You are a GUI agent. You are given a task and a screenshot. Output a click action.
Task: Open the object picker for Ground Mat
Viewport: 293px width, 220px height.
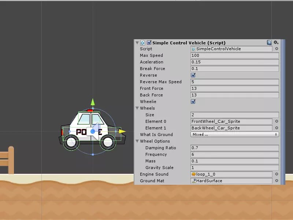pyautogui.click(x=277, y=181)
